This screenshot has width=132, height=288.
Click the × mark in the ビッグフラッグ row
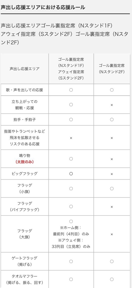point(112,174)
